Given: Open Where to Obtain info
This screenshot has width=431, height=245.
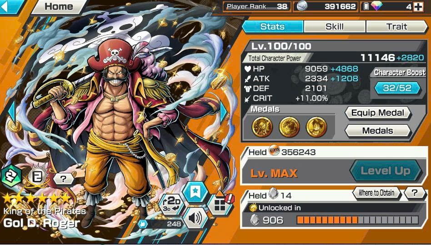Looking at the screenshot, I should (x=376, y=193).
